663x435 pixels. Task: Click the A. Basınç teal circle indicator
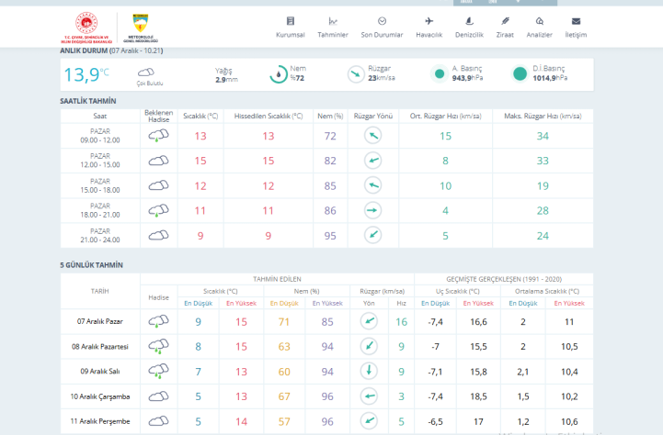[x=440, y=74]
